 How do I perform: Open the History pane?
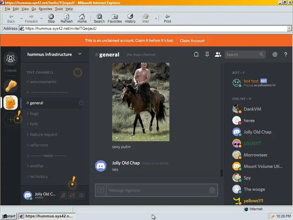coord(130,19)
